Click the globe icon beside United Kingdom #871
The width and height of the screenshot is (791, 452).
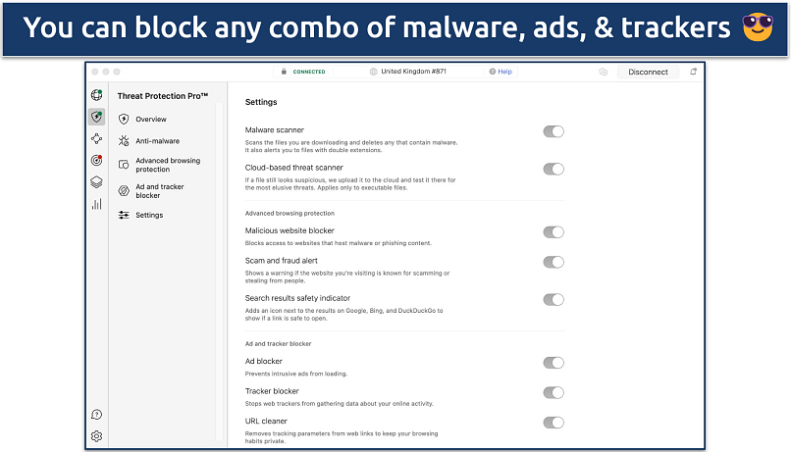(x=373, y=72)
